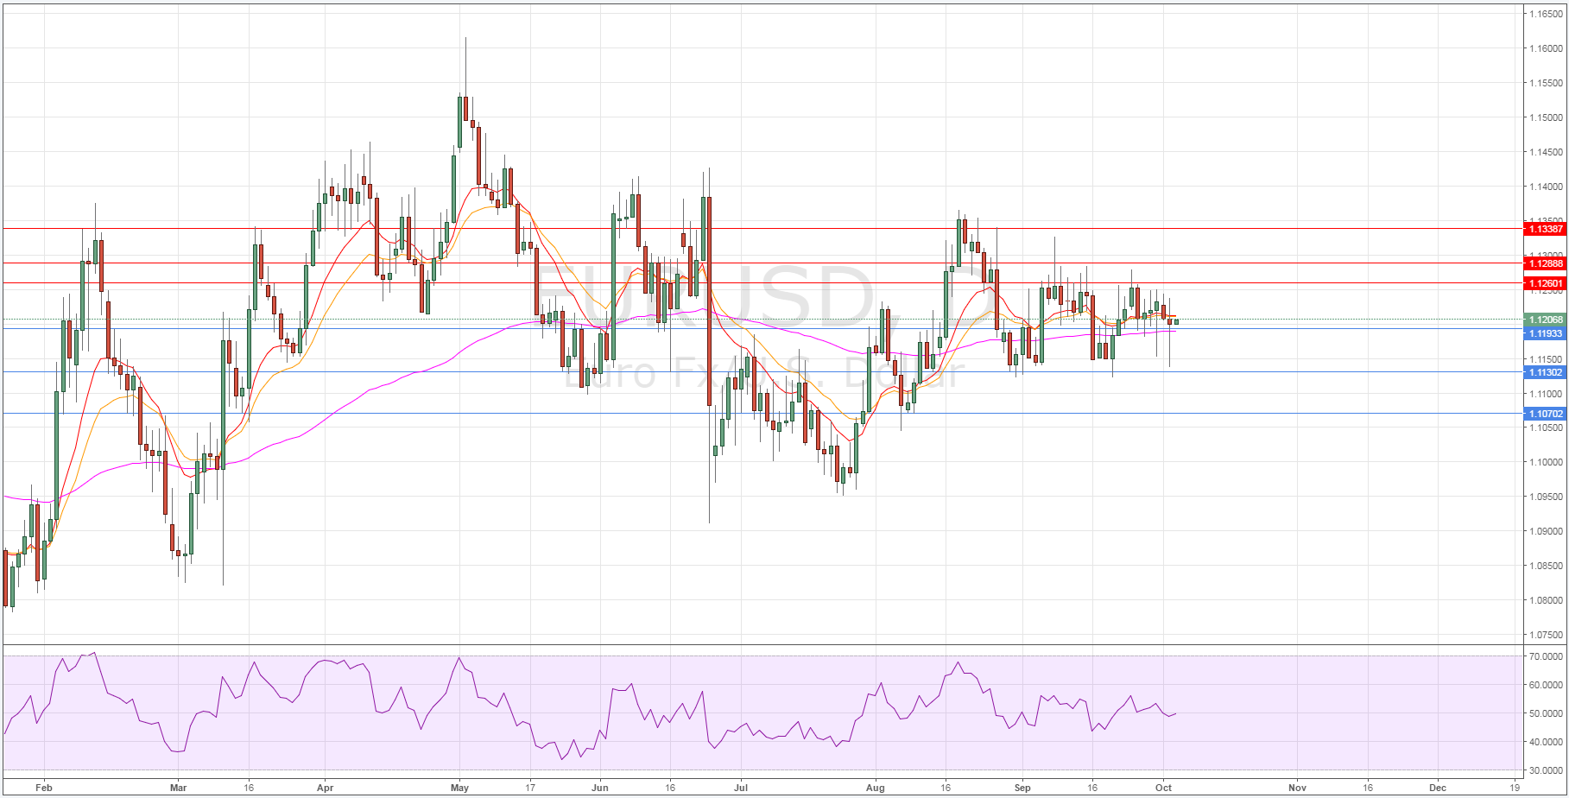This screenshot has height=798, width=1569.
Task: Select the Sep date axis label
Action: (x=1022, y=788)
